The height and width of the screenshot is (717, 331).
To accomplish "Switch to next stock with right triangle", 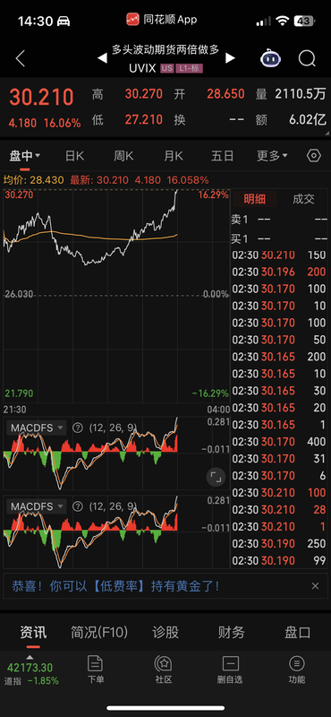I will [x=230, y=57].
